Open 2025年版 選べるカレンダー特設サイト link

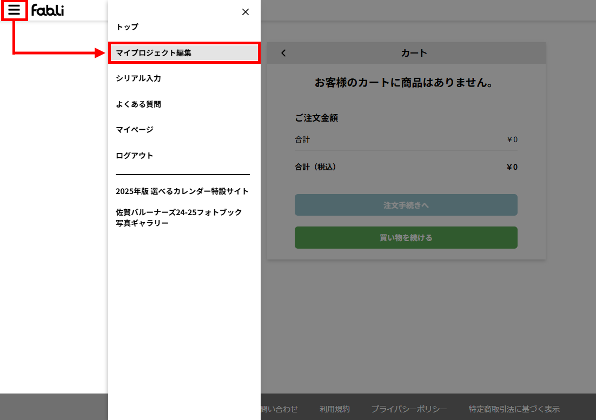[182, 191]
